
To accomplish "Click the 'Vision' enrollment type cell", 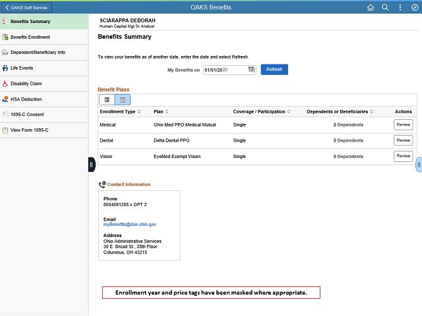I will point(106,157).
